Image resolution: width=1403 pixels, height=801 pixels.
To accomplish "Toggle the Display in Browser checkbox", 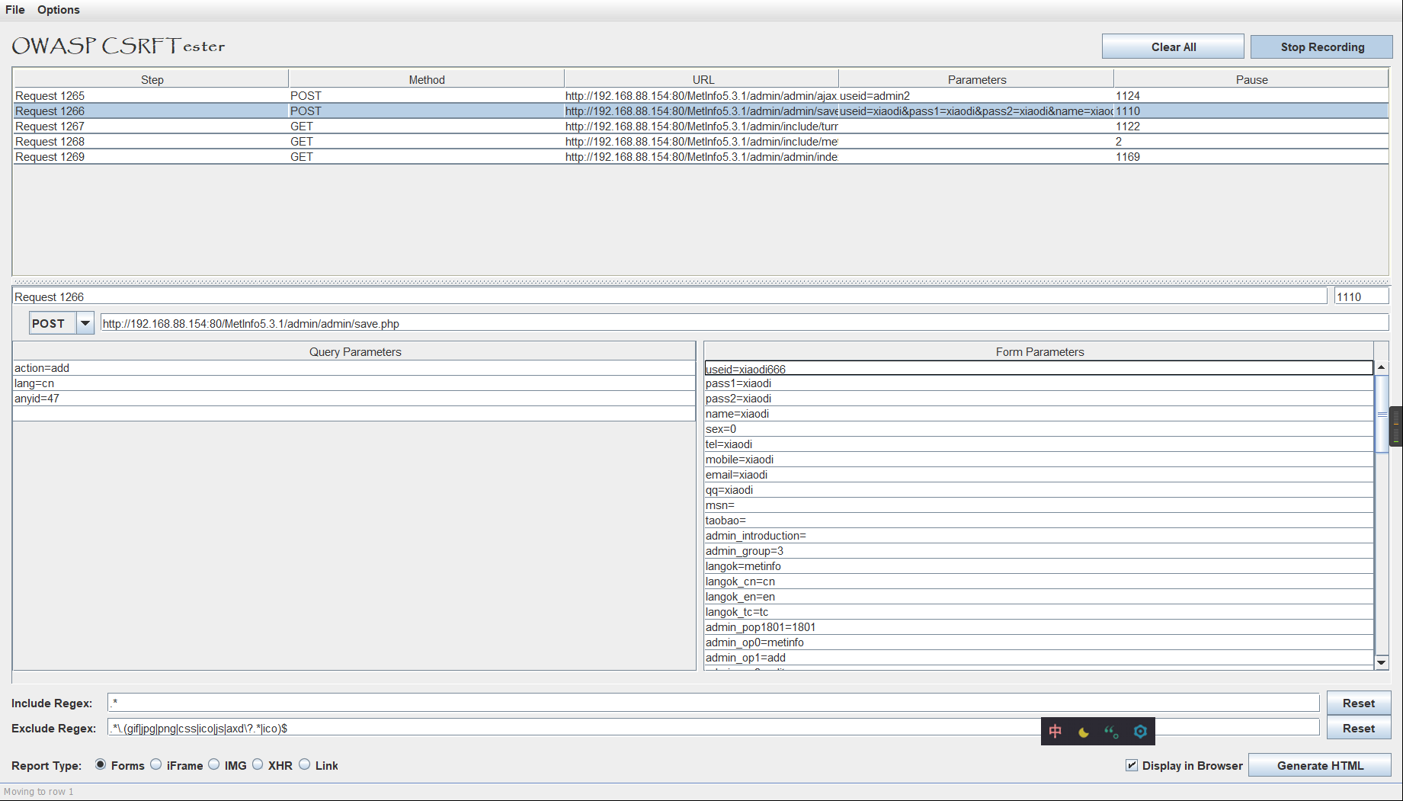I will [x=1132, y=765].
